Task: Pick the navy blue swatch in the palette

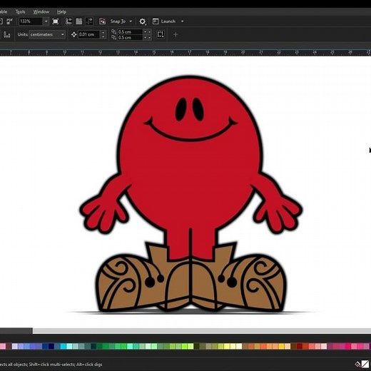Action: click(51, 346)
